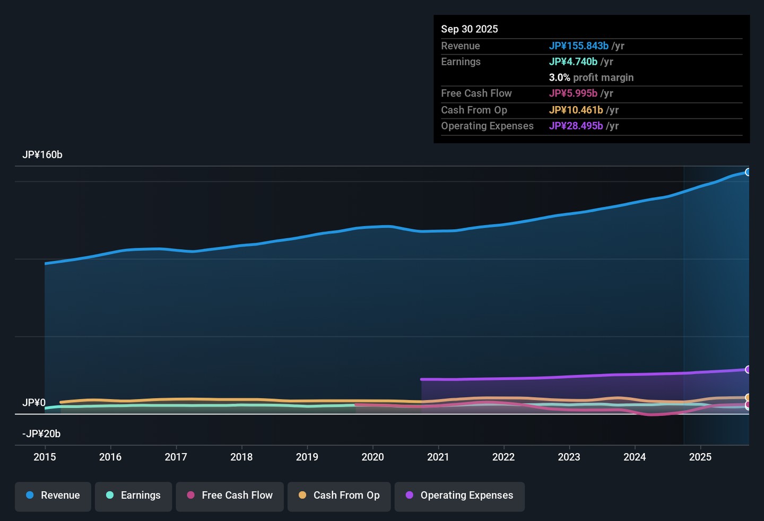This screenshot has height=521, width=764.
Task: Click the pink Free Cash Flow dot
Action: [x=190, y=495]
